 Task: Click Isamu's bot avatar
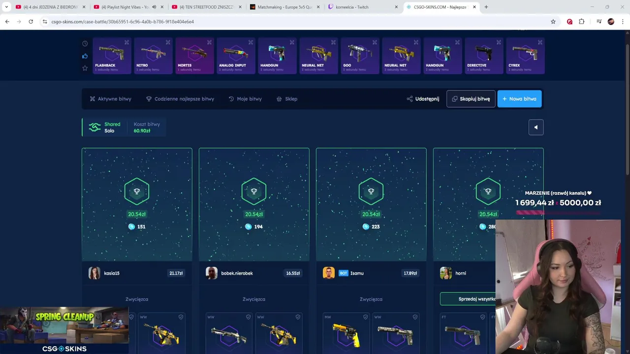329,273
